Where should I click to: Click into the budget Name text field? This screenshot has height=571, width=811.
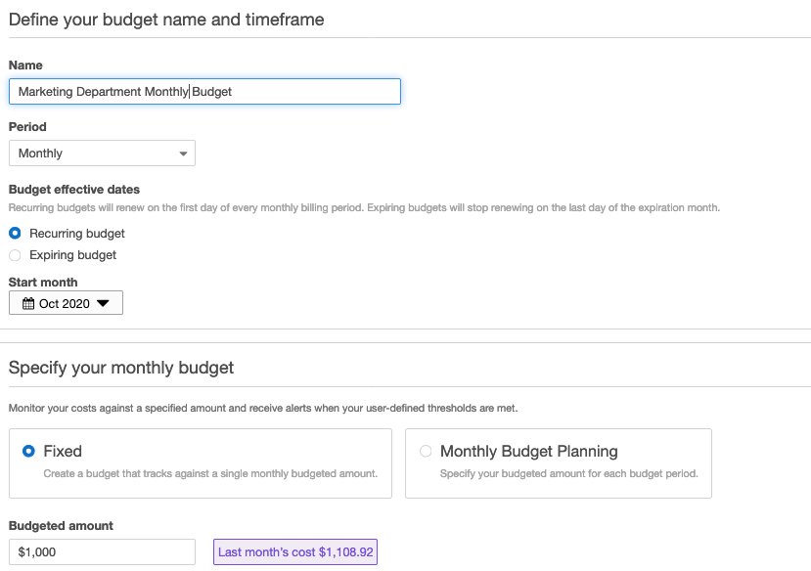point(204,92)
